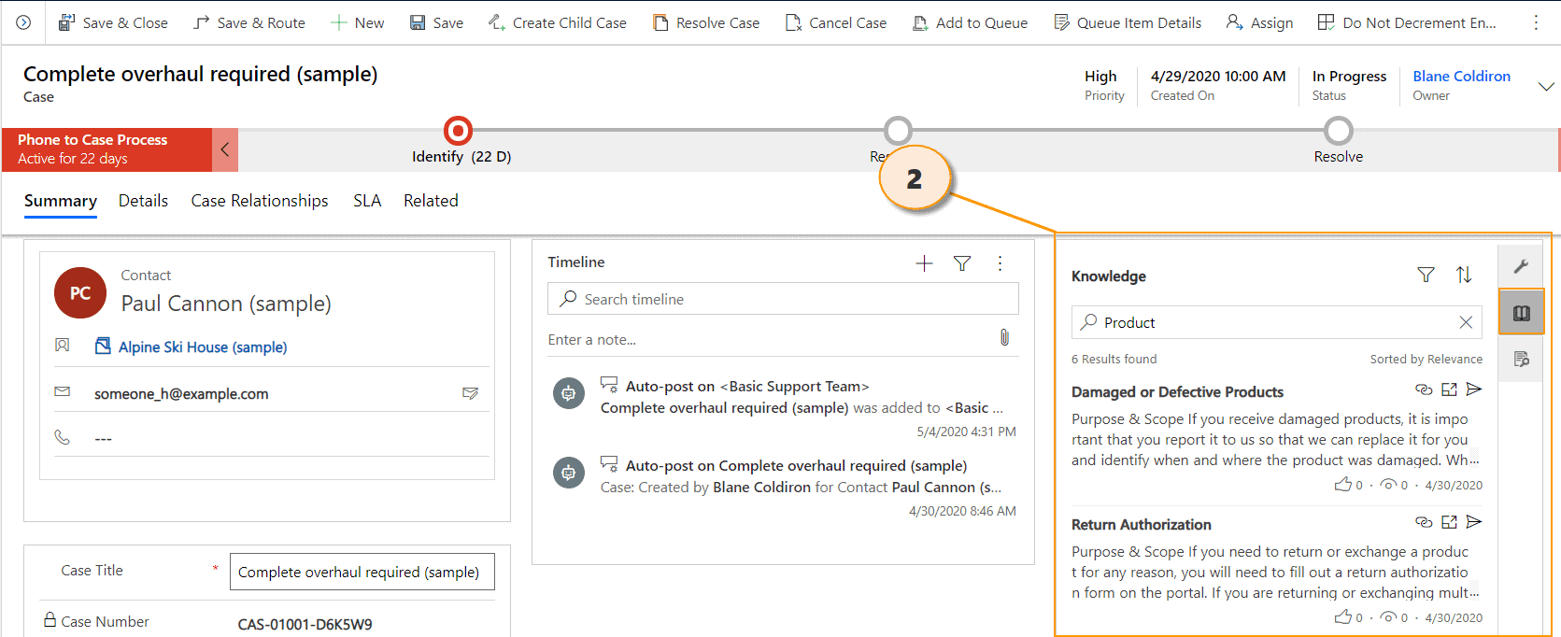
Task: Clear the Knowledge search text
Action: [x=1466, y=322]
